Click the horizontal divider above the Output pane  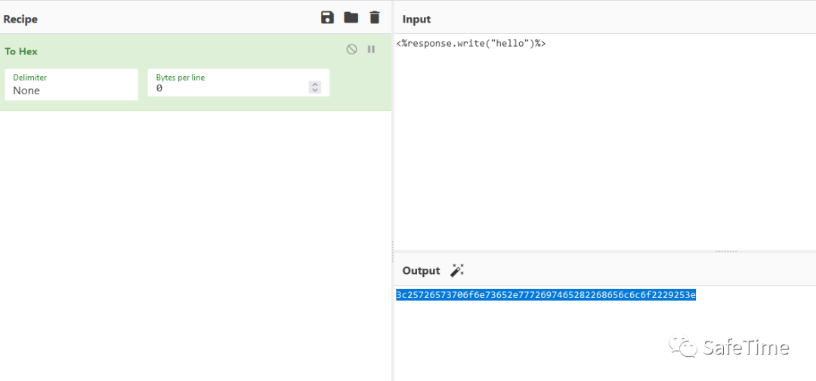click(725, 251)
